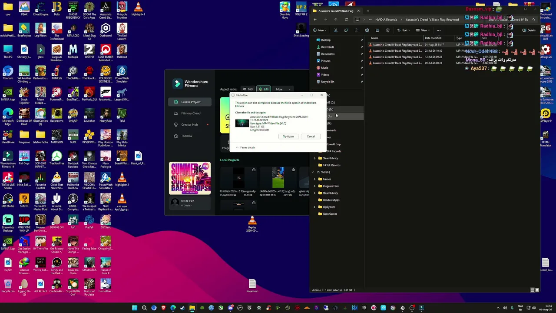
Task: Go up one folder in File Explorer
Action: pos(336,20)
